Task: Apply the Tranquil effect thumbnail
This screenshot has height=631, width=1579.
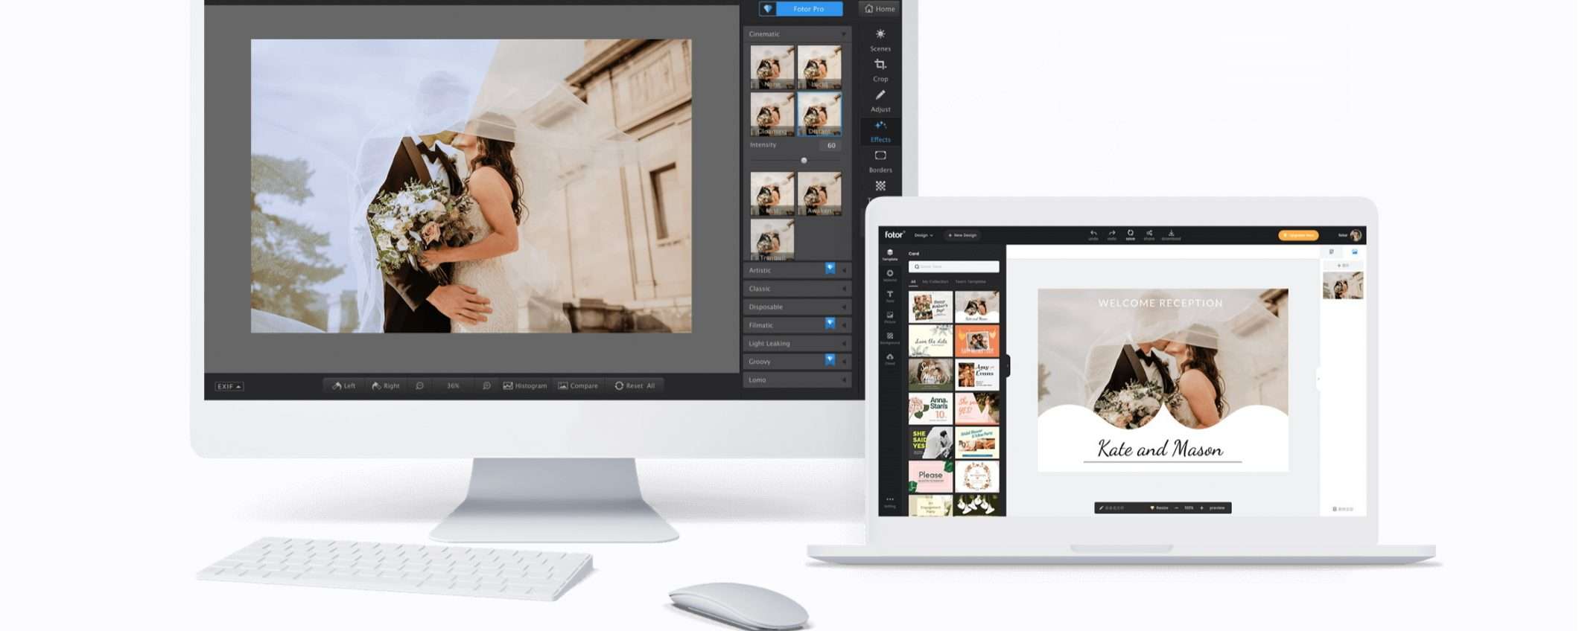Action: point(772,240)
